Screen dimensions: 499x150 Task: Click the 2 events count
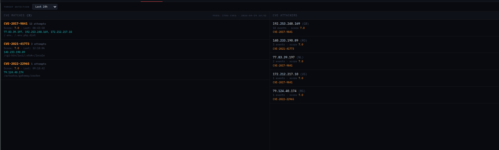[x=279, y=61]
